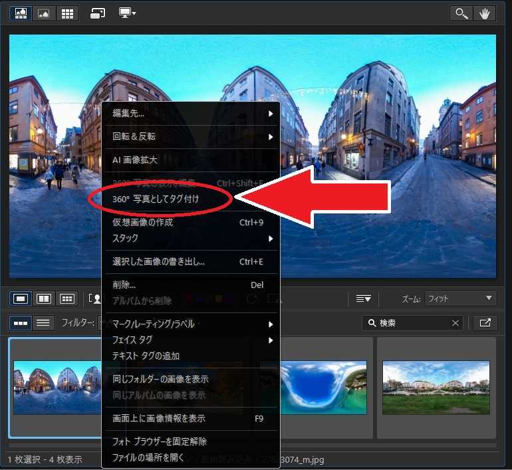The image size is (512, 470).
Task: Select compare two images layout
Action: coord(44,298)
